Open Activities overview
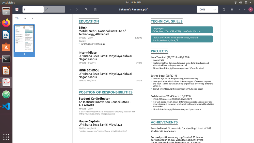The height and width of the screenshot is (143, 254). [x=8, y=3]
